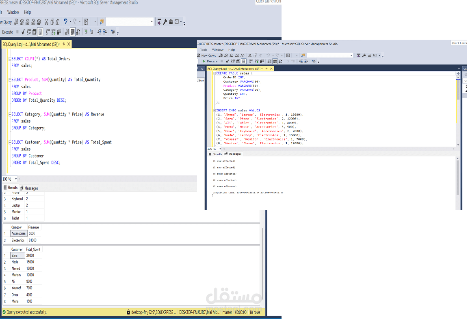Collapse the SELECT Product query block
Image resolution: width=468 pixels, height=320 pixels.
[10, 80]
